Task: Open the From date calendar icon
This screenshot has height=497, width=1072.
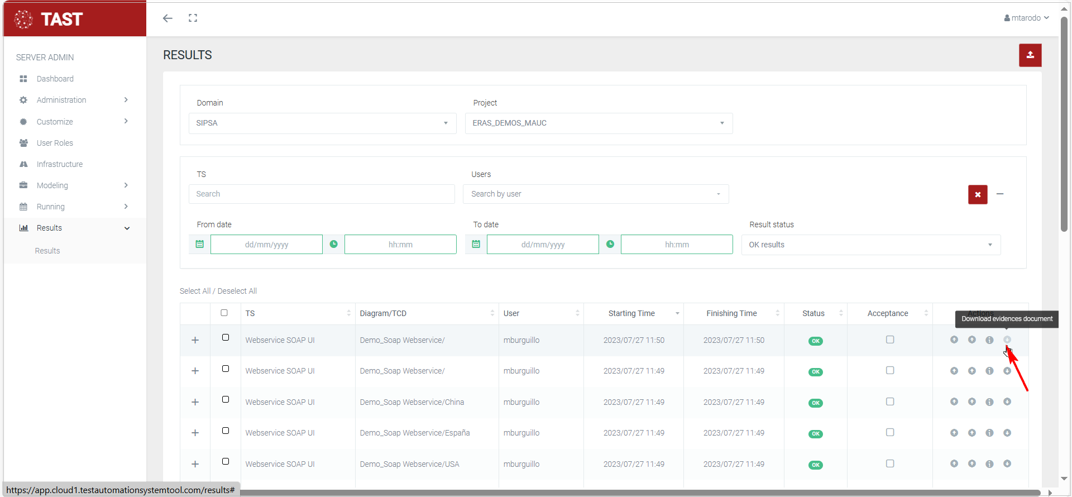Action: 200,245
